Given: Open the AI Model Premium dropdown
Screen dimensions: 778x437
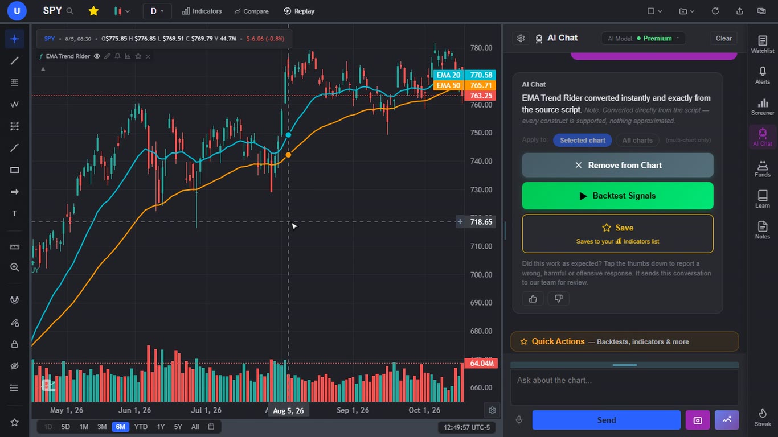Looking at the screenshot, I should pyautogui.click(x=644, y=38).
